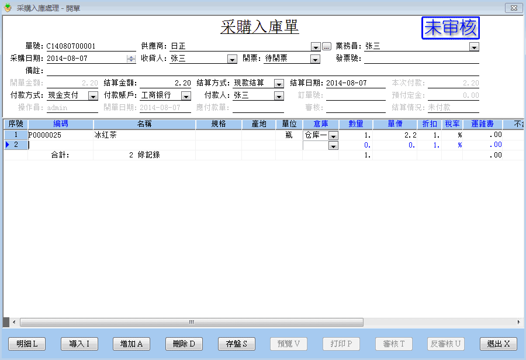Open the 付款方式 payment method dropdown
This screenshot has height=360, width=526.
(x=93, y=96)
